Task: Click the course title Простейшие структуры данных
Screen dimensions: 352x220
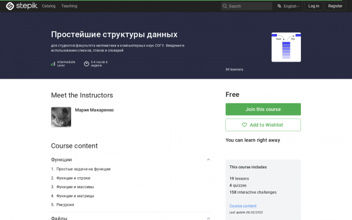Action: point(114,35)
